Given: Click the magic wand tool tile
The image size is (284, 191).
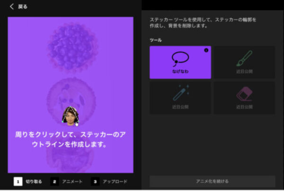Looking at the screenshot, I should (180, 98).
